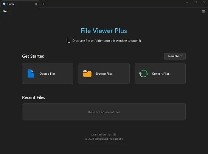Image resolution: width=208 pixels, height=154 pixels.
Task: Click the Licensed Version help question icon
Action: point(115,134)
